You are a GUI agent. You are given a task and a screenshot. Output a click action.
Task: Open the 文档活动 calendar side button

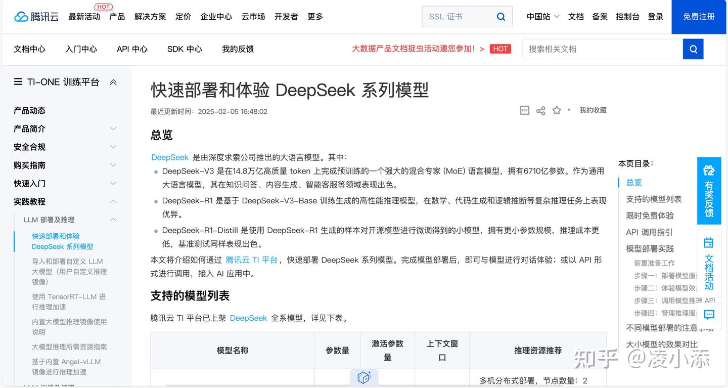(x=709, y=264)
